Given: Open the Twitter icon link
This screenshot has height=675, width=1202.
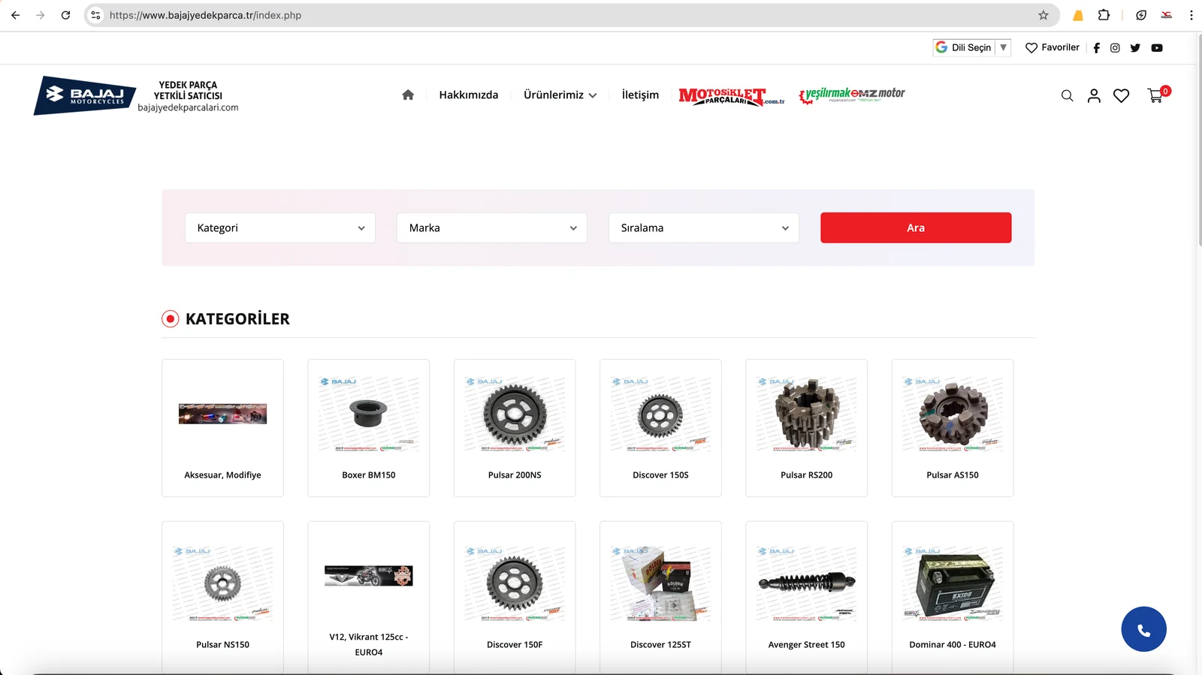Looking at the screenshot, I should click(x=1135, y=48).
